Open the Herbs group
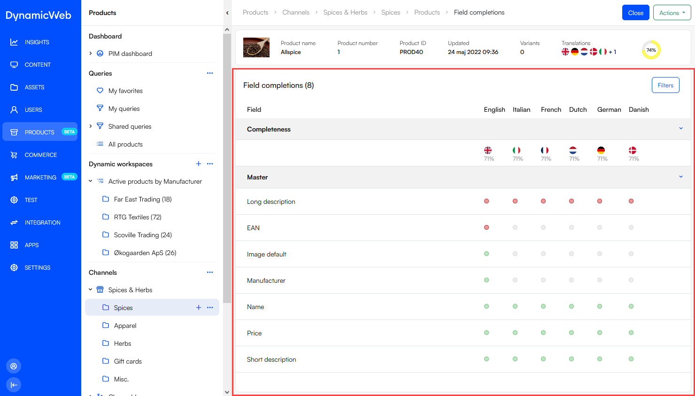 (123, 343)
